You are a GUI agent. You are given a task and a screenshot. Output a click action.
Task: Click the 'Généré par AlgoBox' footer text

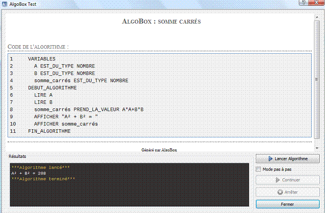159,150
